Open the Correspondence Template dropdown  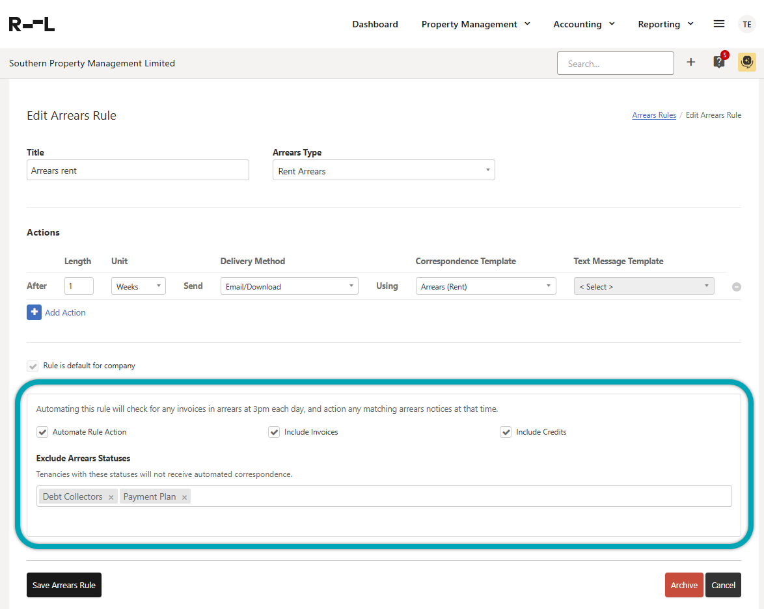(485, 286)
